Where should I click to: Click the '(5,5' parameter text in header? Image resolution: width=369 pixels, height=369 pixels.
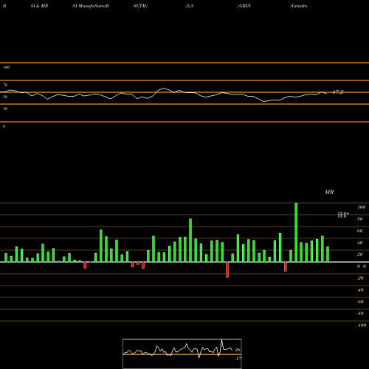(190, 6)
